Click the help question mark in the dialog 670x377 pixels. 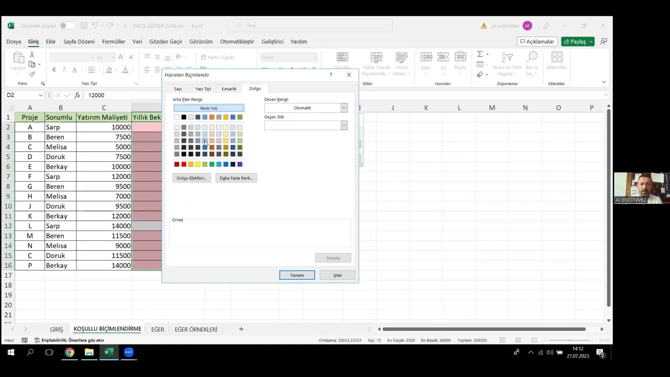coord(330,75)
